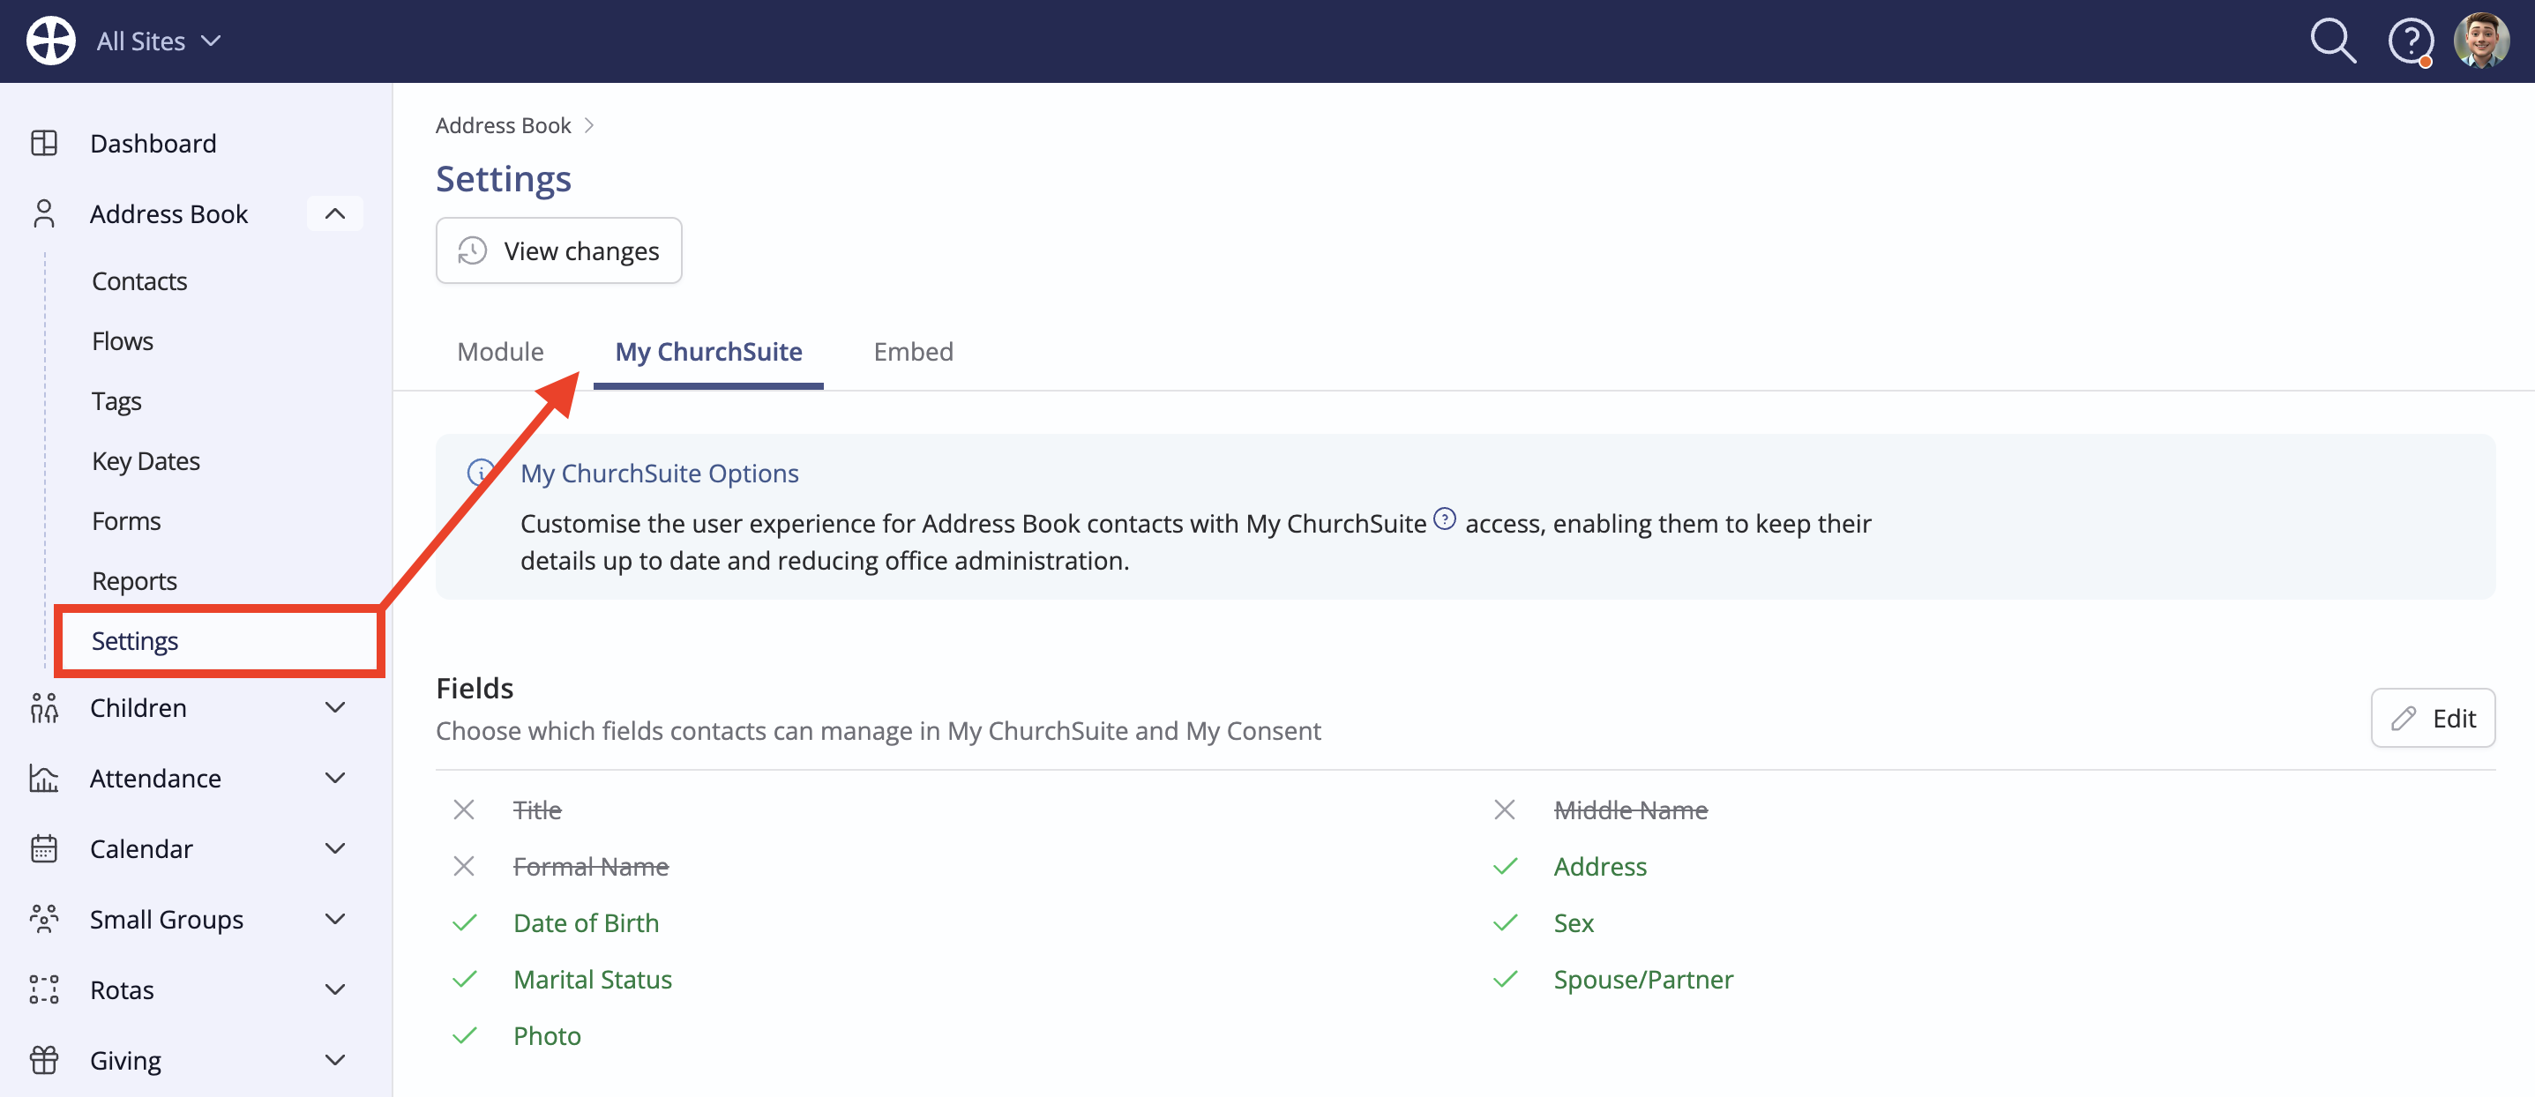Click the checkmark beside Spouse/Partner
This screenshot has height=1097, width=2535.
1505,979
